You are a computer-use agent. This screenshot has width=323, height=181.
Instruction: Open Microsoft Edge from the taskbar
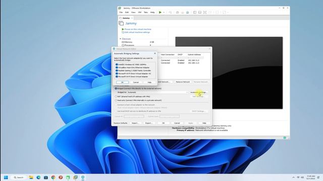[x=38, y=177]
